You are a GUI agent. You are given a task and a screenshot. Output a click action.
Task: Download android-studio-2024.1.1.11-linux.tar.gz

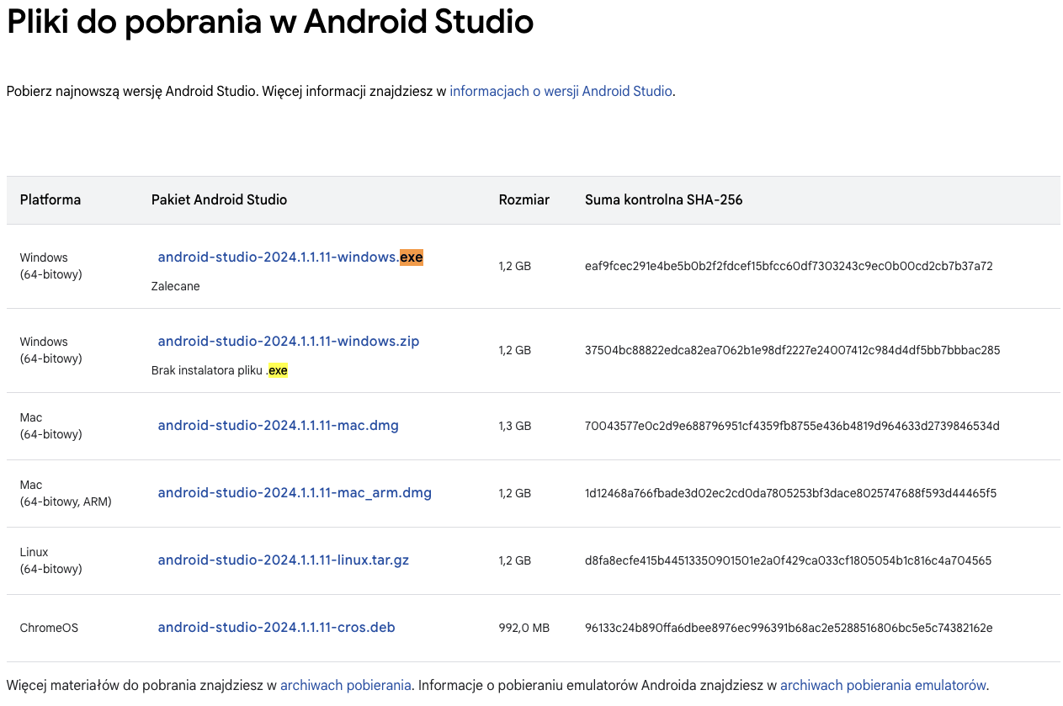[x=283, y=560]
